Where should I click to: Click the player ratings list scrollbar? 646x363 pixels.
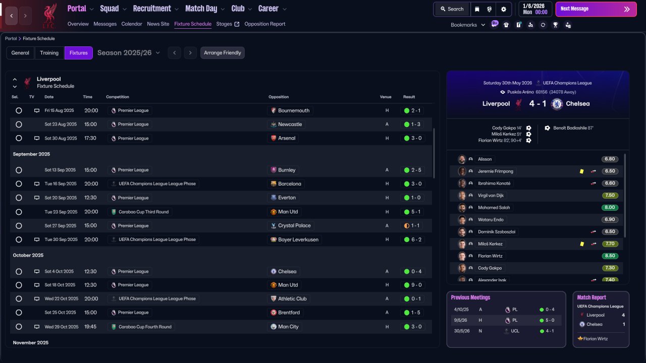coord(625,196)
